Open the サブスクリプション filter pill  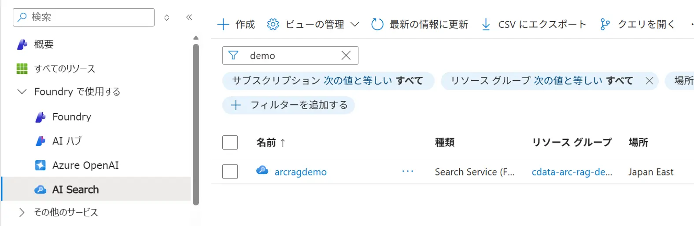(x=328, y=80)
